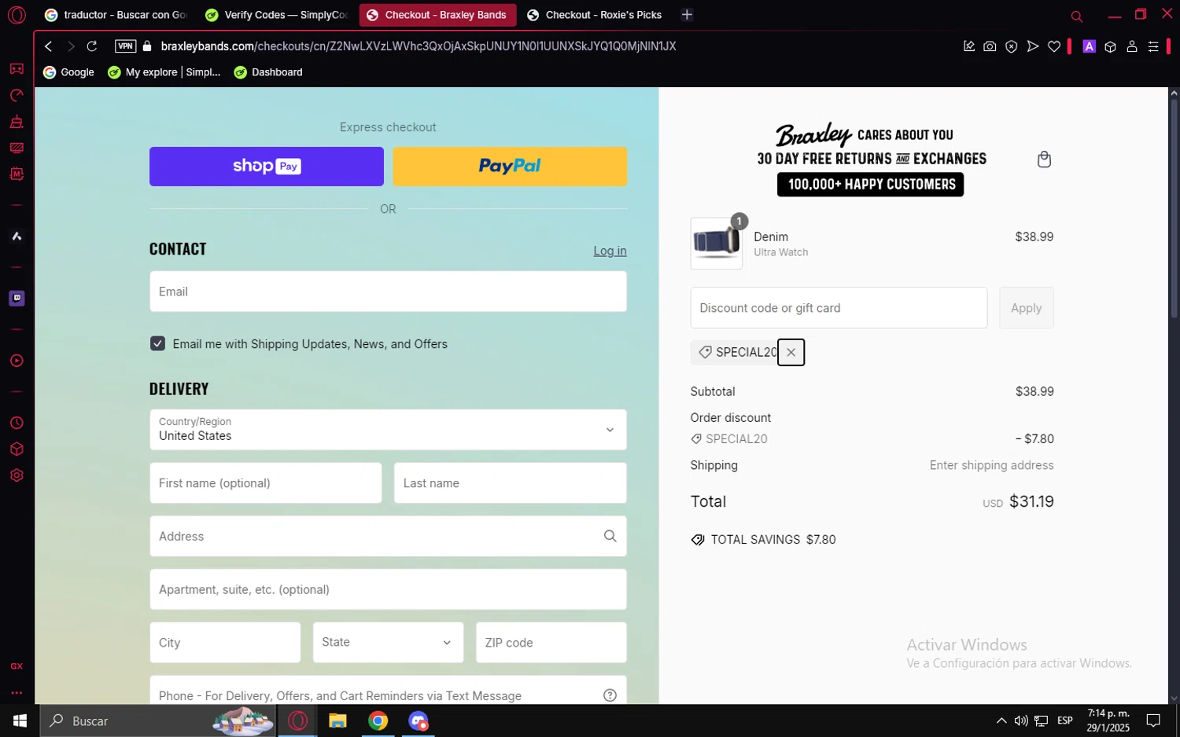Screen dimensions: 1180x737
Task: Expand the State dropdown
Action: tap(388, 643)
